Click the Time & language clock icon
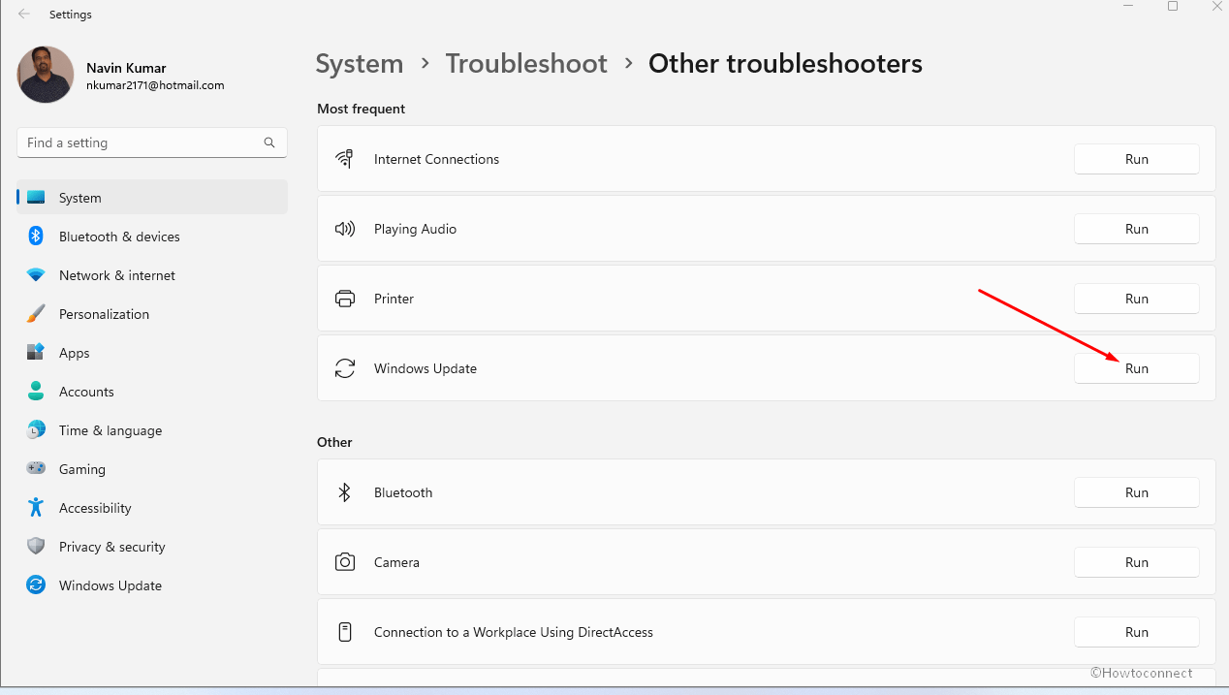 click(36, 430)
